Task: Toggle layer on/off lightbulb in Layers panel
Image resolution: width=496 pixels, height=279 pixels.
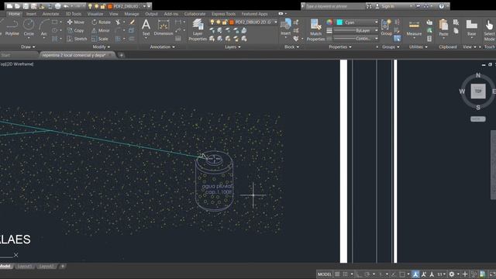Action: 212,22
